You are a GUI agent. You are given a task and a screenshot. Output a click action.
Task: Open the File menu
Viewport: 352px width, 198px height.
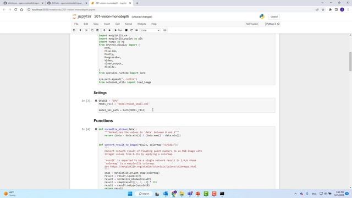[76, 24]
